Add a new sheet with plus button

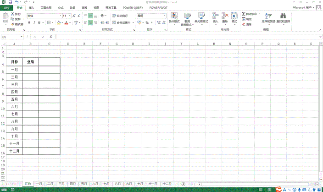pyautogui.click(x=183, y=183)
